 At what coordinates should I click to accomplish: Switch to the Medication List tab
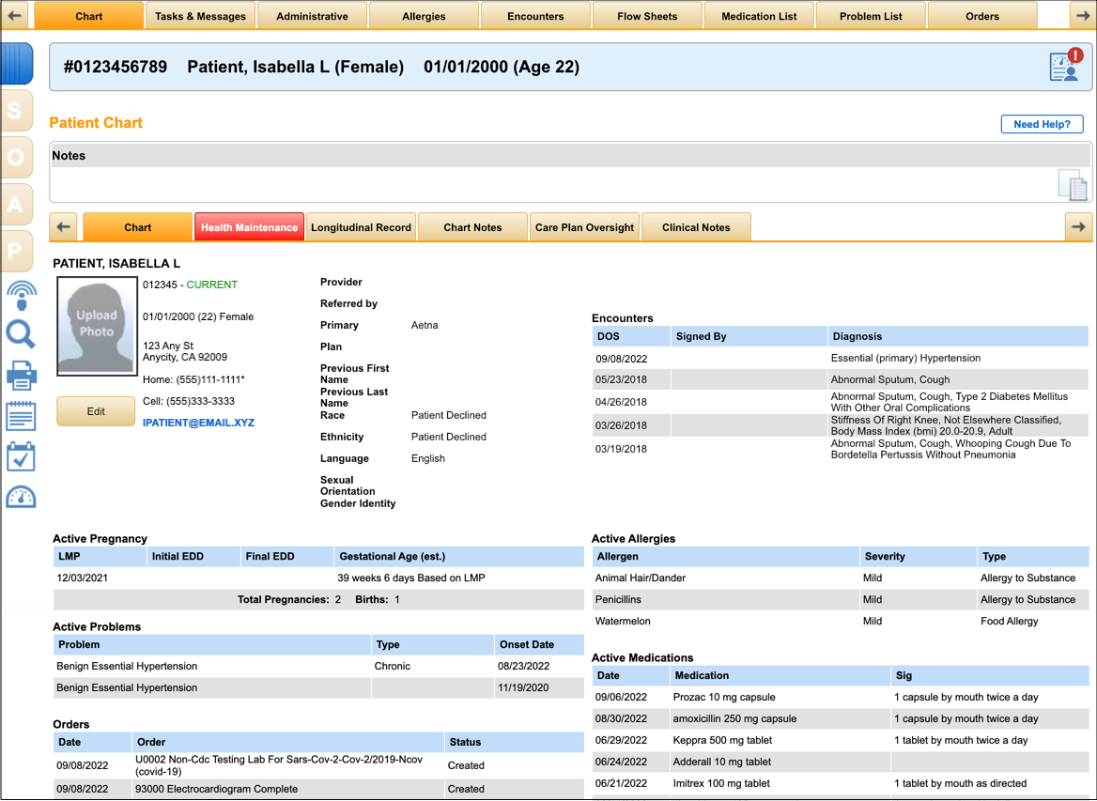pyautogui.click(x=759, y=16)
